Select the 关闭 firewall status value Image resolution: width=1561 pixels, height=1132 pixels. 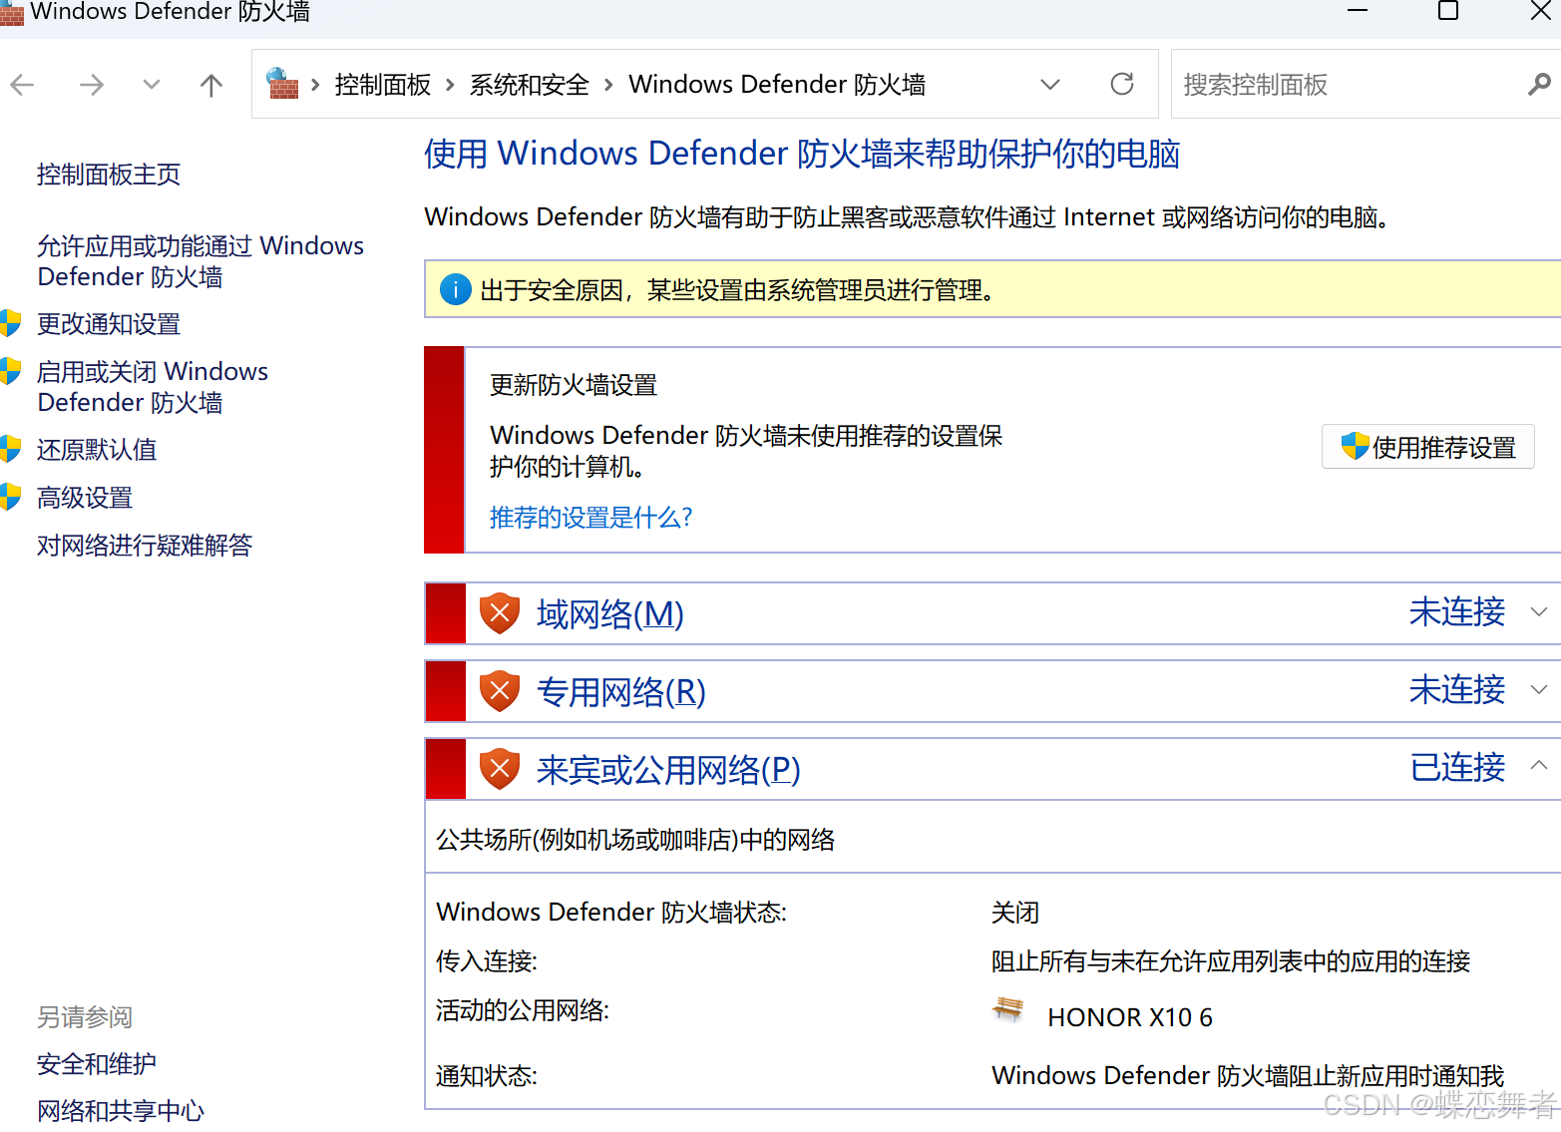coord(1015,913)
